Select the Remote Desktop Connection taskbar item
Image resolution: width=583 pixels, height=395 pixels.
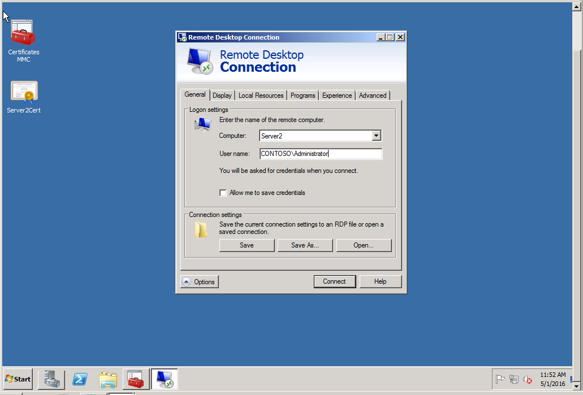point(165,379)
